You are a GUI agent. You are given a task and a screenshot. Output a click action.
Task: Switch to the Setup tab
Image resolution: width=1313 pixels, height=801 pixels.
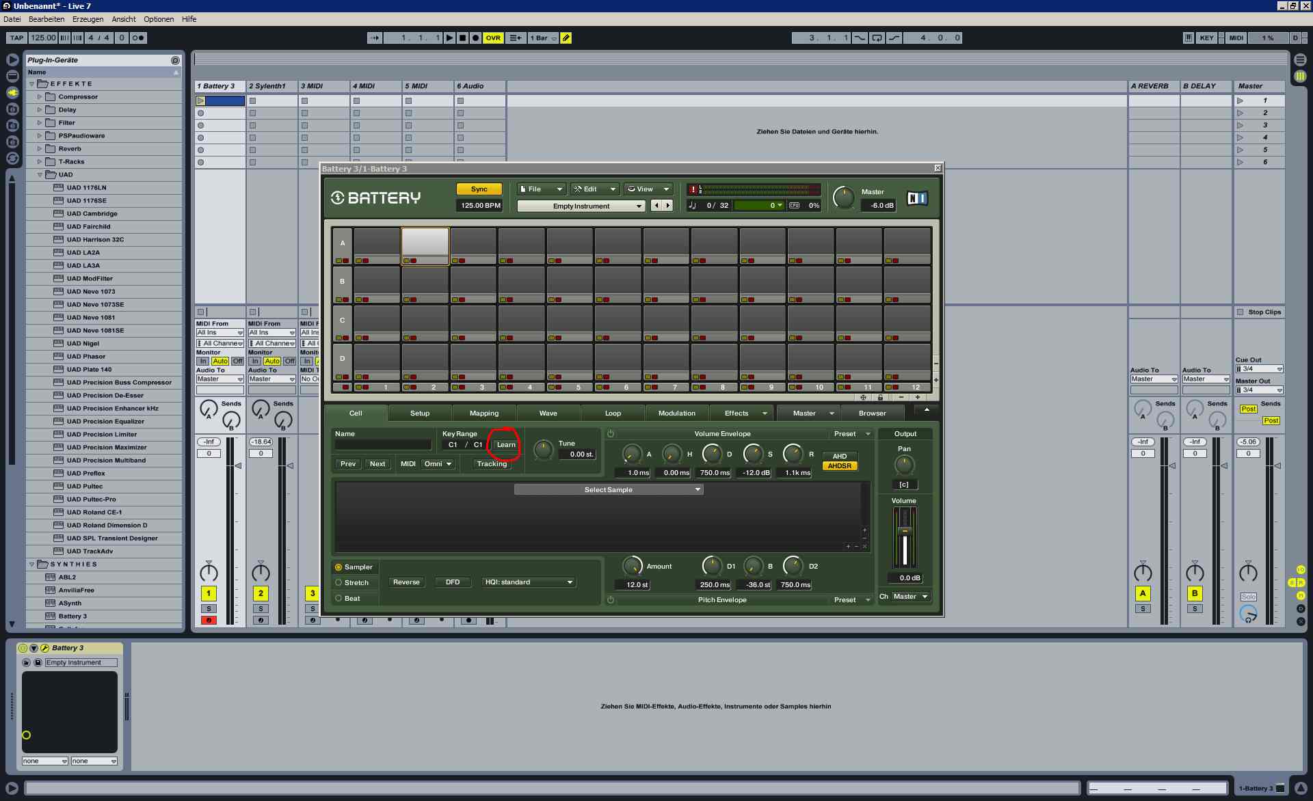[420, 413]
